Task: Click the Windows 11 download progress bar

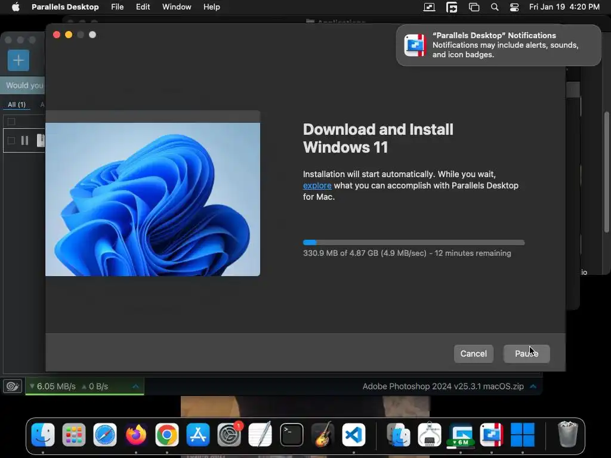Action: [414, 243]
